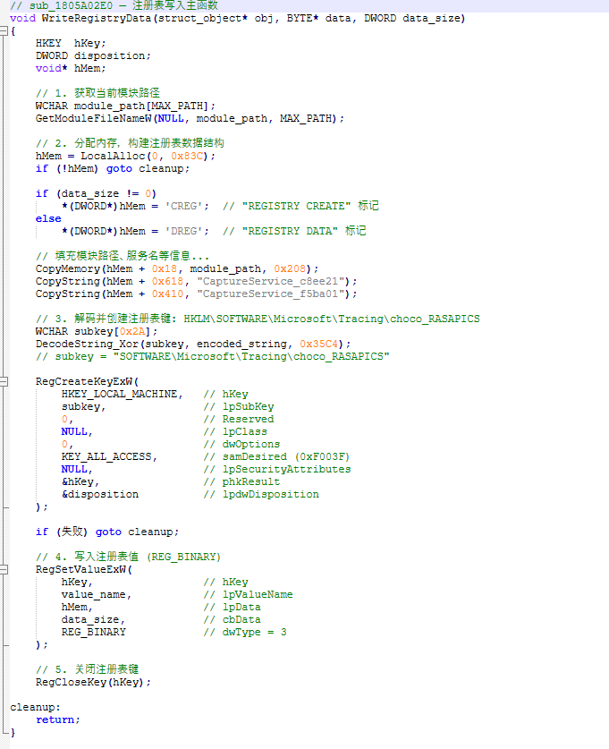Collapse the WriteRegistryData function body fold marker
The image size is (609, 749).
click(4, 31)
